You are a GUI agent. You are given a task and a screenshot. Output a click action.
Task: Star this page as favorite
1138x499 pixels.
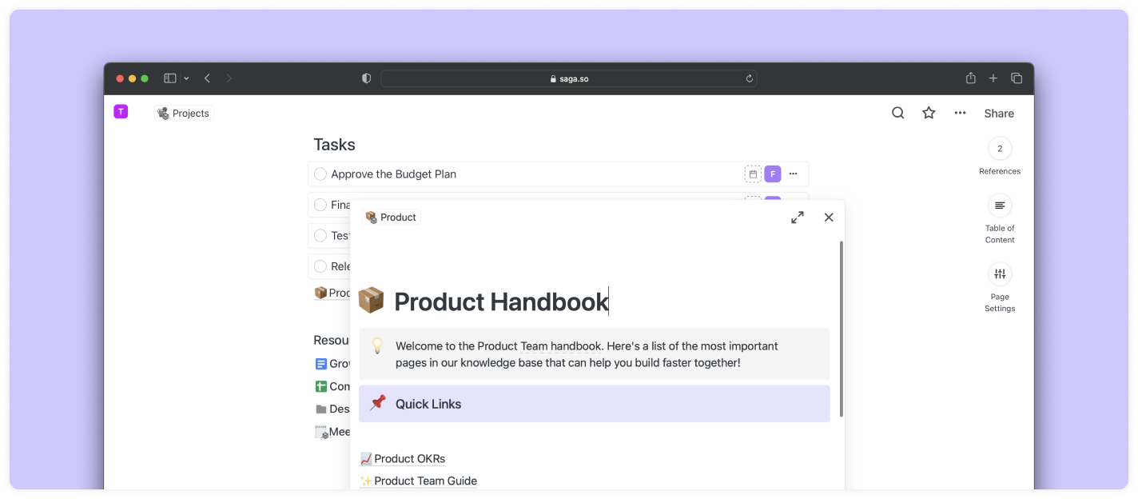(x=929, y=113)
